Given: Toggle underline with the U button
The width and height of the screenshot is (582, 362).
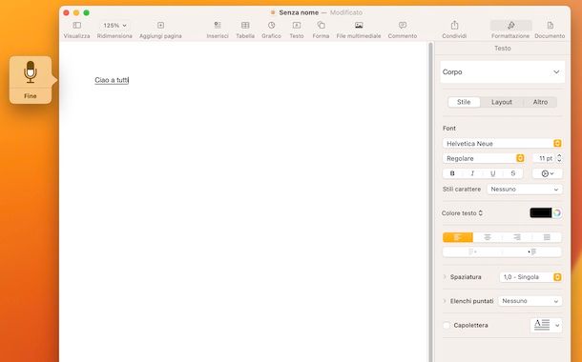Looking at the screenshot, I should (x=493, y=173).
